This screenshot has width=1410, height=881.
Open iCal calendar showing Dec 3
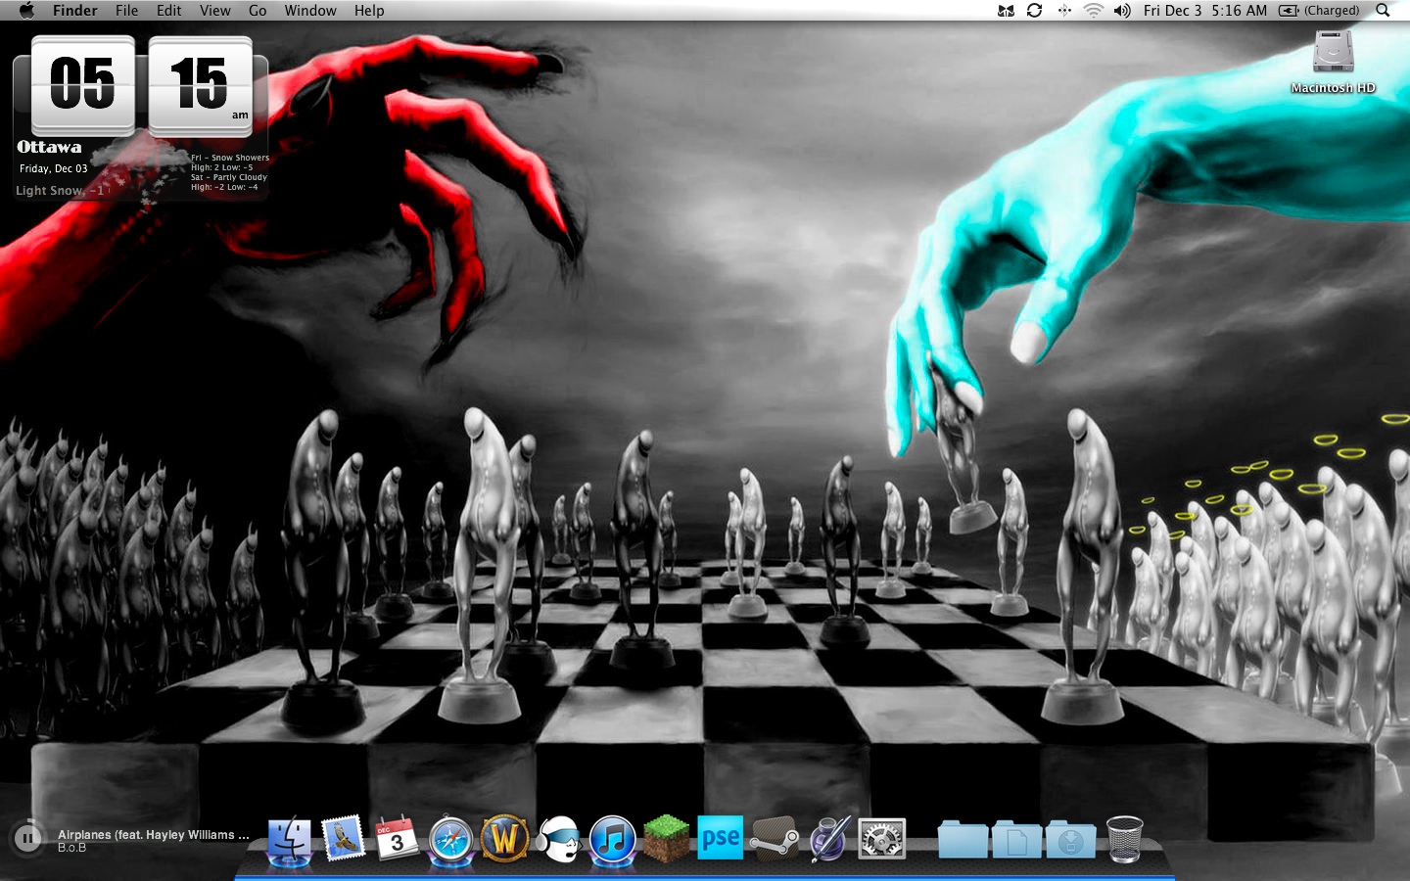[x=397, y=840]
